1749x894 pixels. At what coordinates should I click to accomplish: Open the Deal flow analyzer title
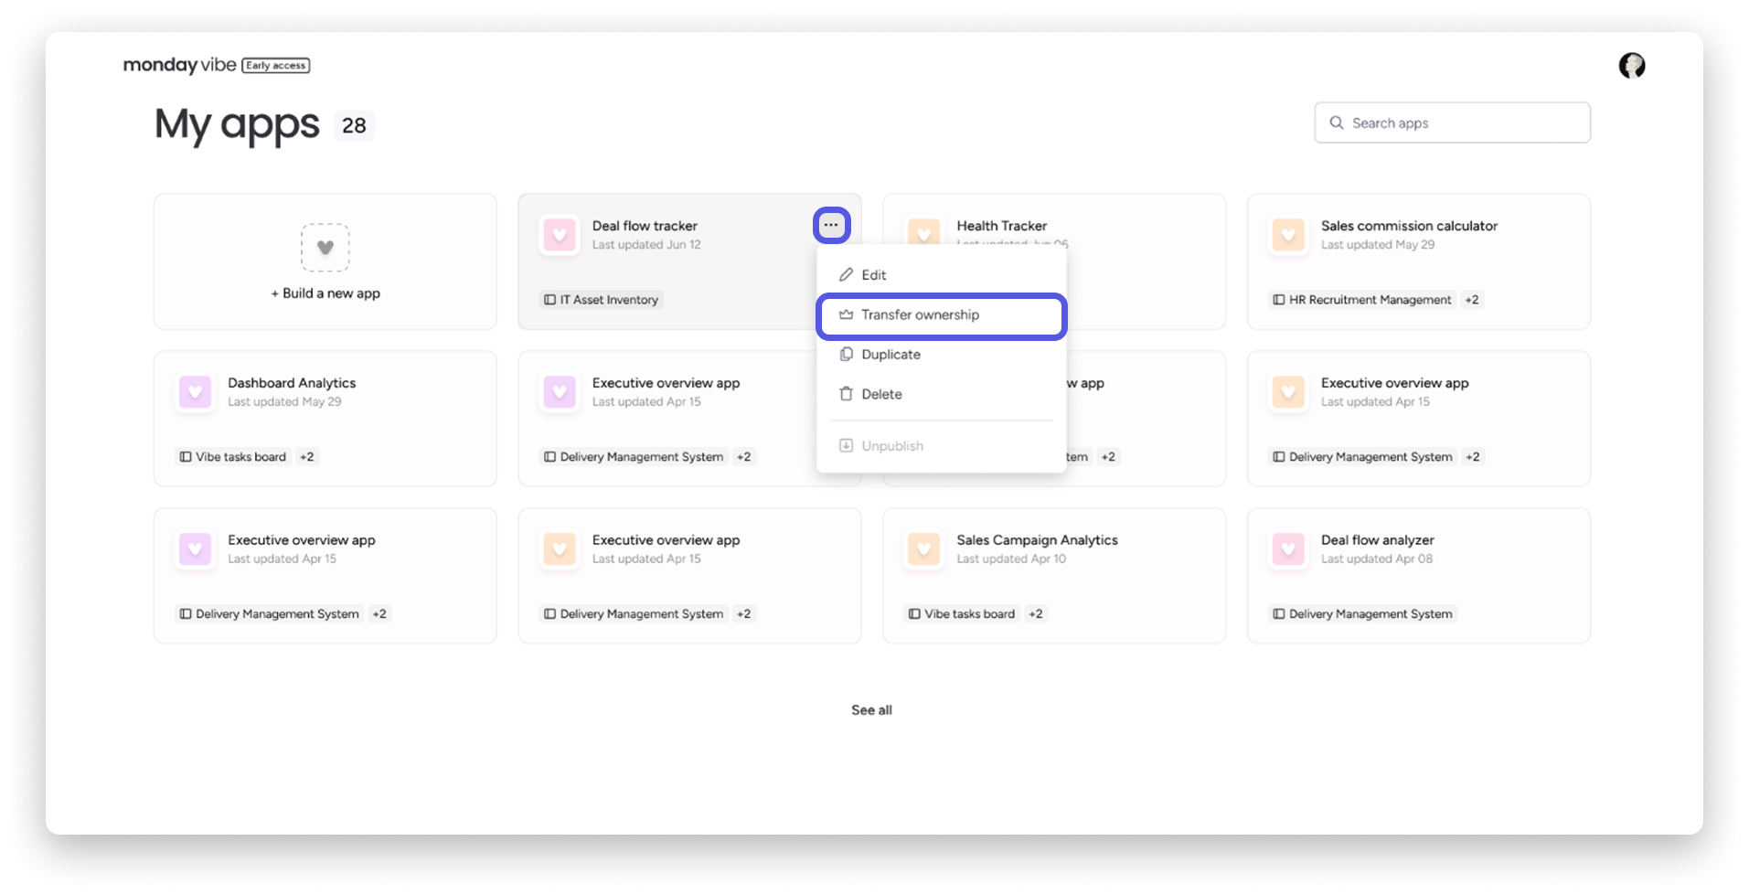point(1377,540)
